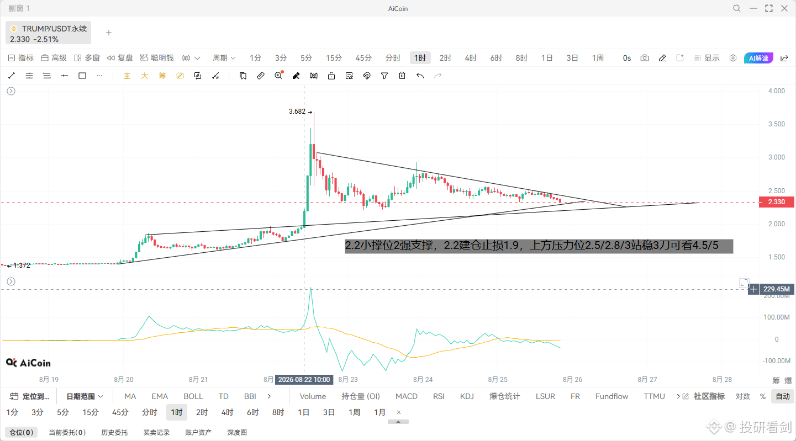Click the copy drawings icon
The image size is (796, 441).
[243, 76]
